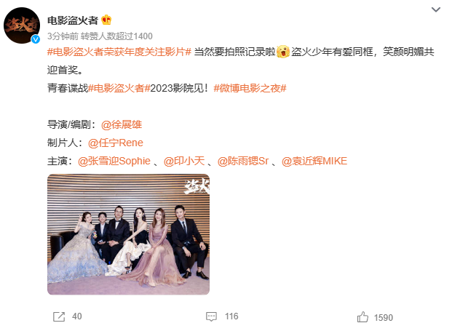
Task: Open comments via speech bubble icon
Action: (211, 316)
